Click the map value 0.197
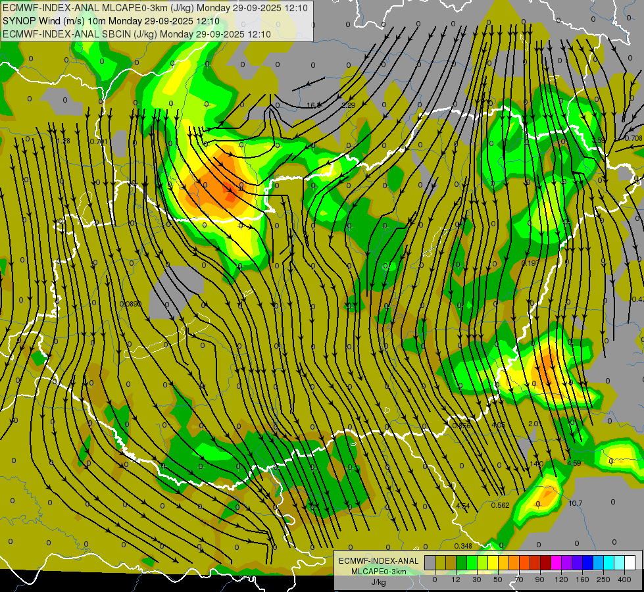This screenshot has width=644, height=592. click(x=530, y=263)
